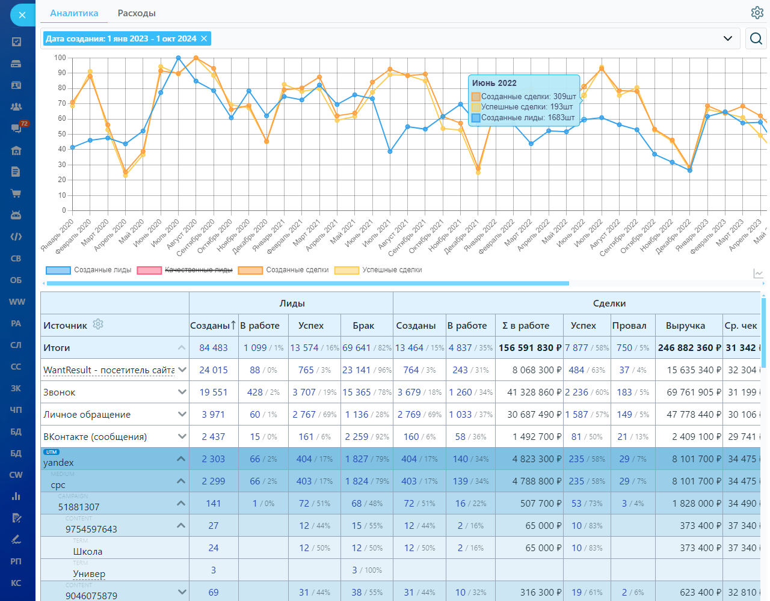The image size is (770, 601).
Task: Open the gear next to Источник column
Action: coord(98,325)
